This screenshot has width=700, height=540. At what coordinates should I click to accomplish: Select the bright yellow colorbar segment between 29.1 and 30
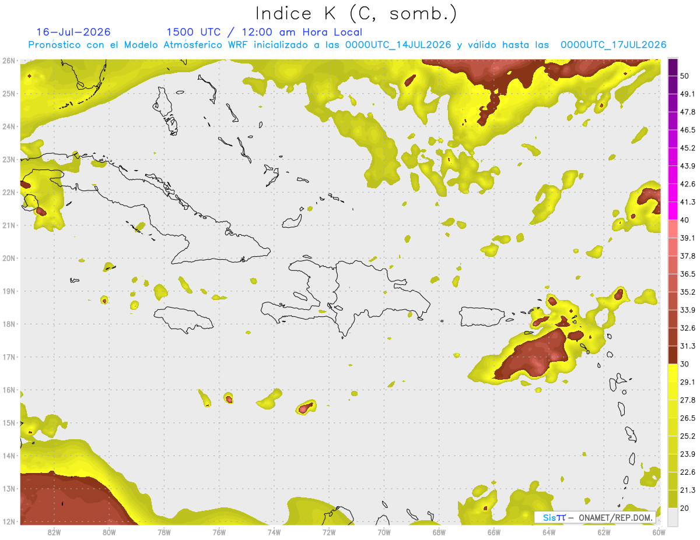click(x=673, y=373)
